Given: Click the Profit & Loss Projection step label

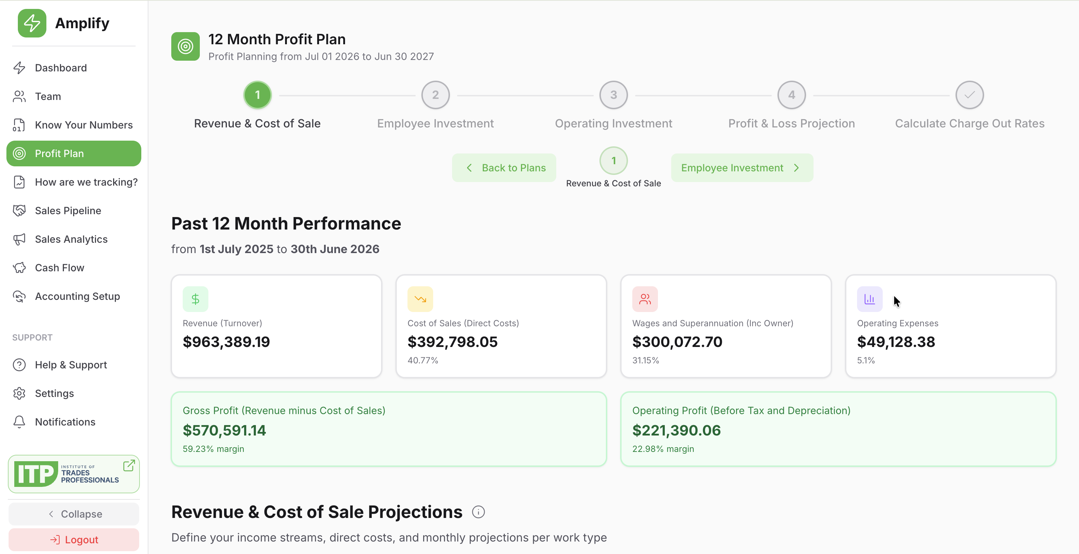Looking at the screenshot, I should tap(792, 124).
